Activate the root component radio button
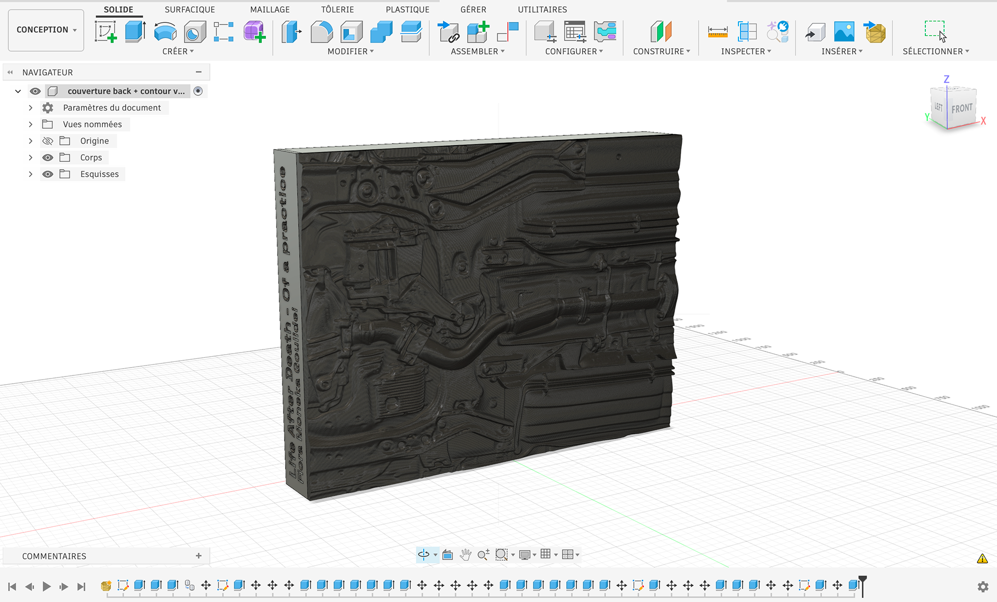This screenshot has width=997, height=602. tap(198, 91)
